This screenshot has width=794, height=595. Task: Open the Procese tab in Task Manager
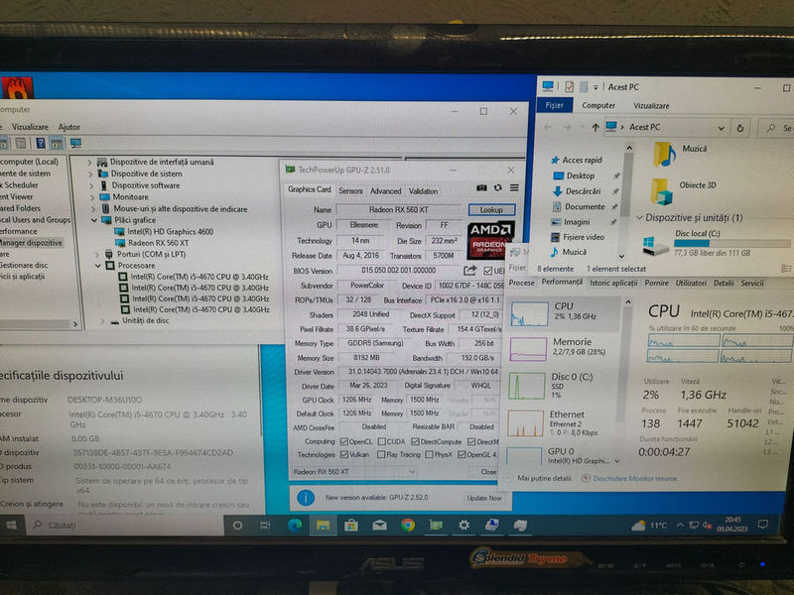click(x=521, y=283)
